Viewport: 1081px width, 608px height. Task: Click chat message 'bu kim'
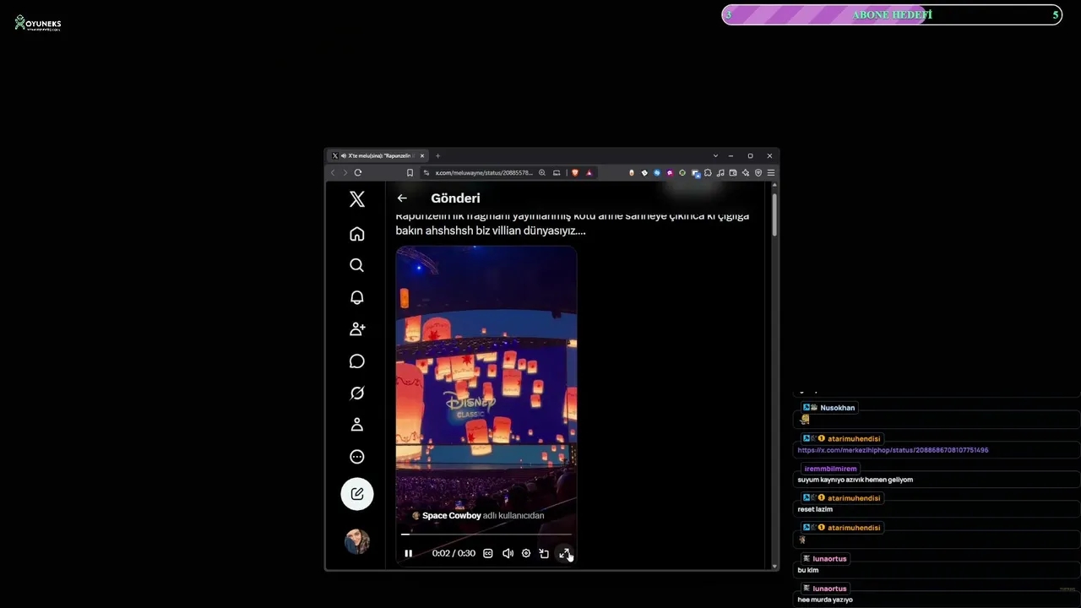coord(808,571)
